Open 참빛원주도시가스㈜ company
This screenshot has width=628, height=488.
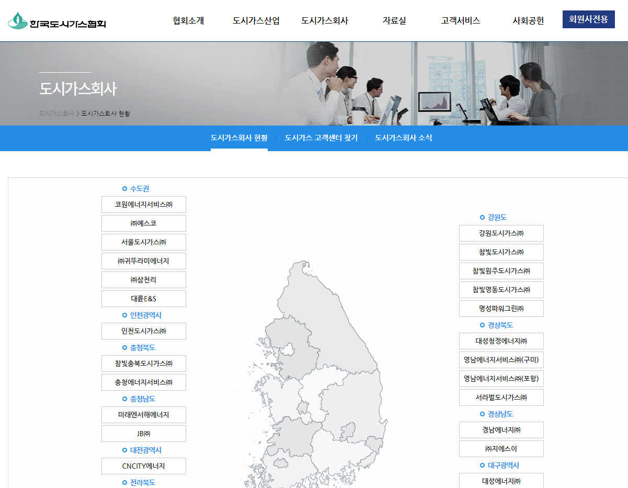pyautogui.click(x=501, y=271)
